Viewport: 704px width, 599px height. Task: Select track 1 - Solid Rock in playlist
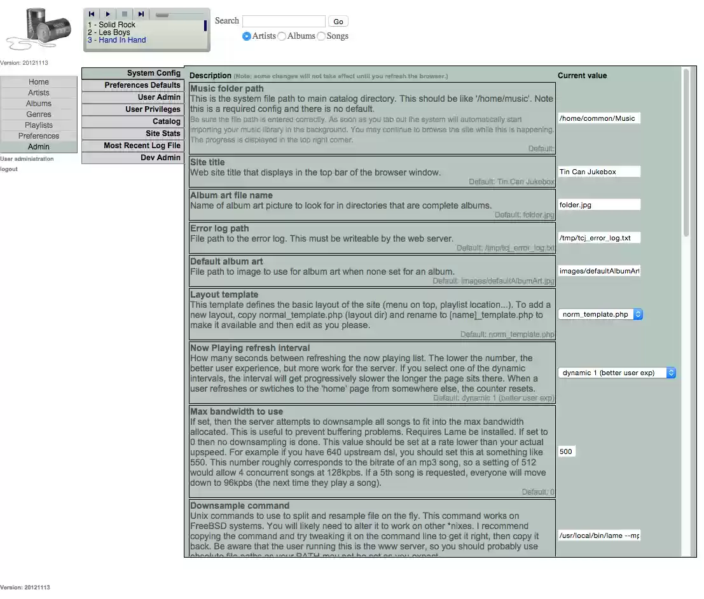pos(113,25)
